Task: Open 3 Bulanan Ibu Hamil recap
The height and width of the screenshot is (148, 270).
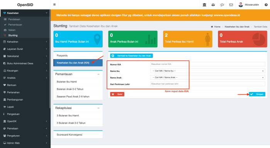Action: 78,116
